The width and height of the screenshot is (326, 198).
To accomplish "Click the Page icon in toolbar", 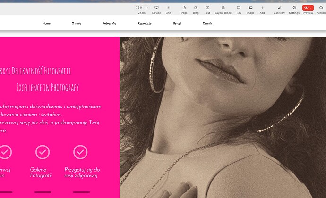I will [x=184, y=8].
